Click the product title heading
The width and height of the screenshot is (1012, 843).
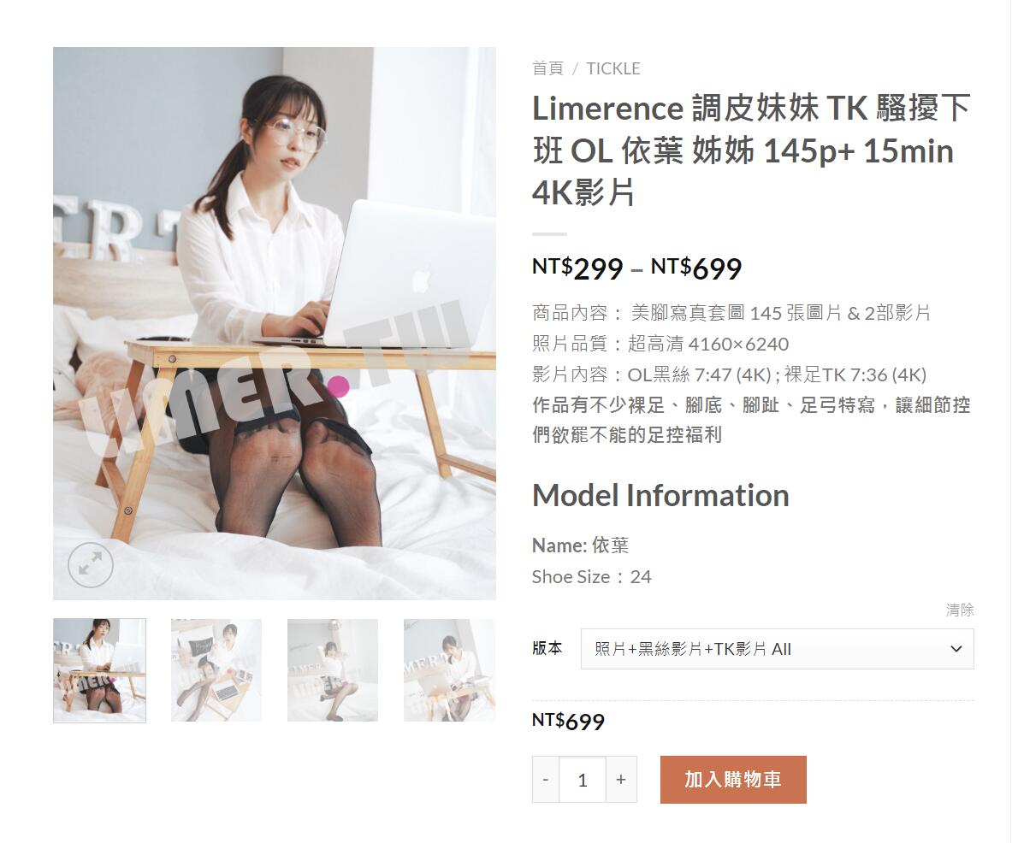point(751,150)
